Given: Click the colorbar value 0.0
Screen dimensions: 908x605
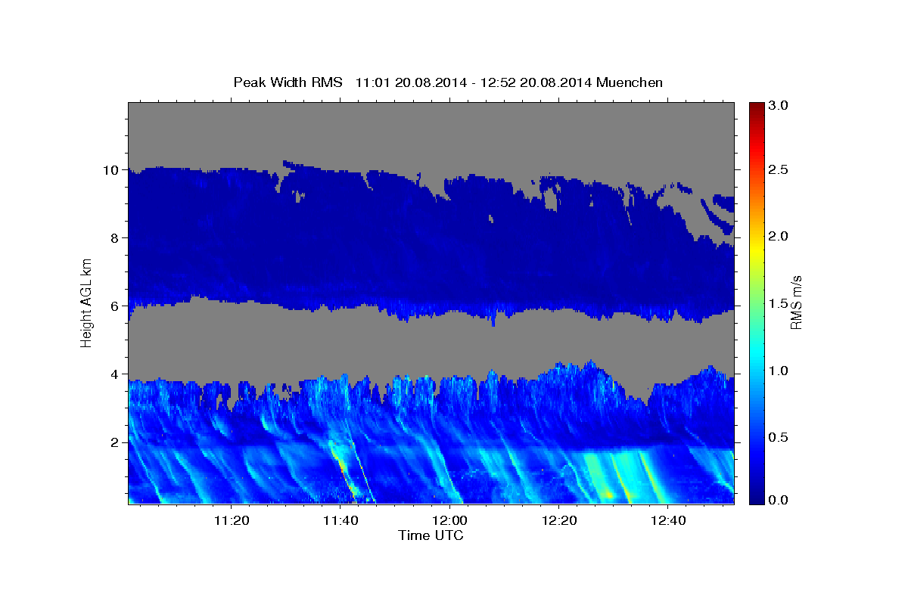Looking at the screenshot, I should pyautogui.click(x=779, y=500).
